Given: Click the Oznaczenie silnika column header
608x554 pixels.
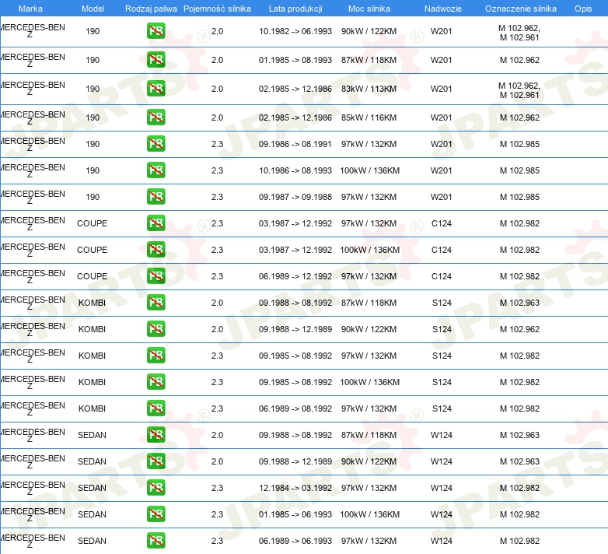Looking at the screenshot, I should [x=520, y=9].
